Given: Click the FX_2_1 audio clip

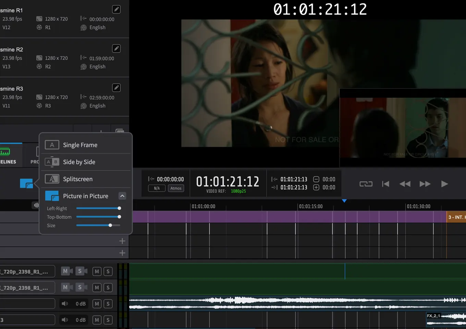Looking at the screenshot, I should point(446,319).
